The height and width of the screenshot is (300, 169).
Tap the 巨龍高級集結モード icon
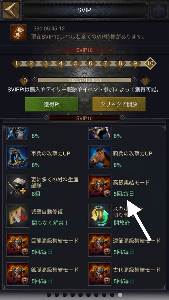pos(18,245)
